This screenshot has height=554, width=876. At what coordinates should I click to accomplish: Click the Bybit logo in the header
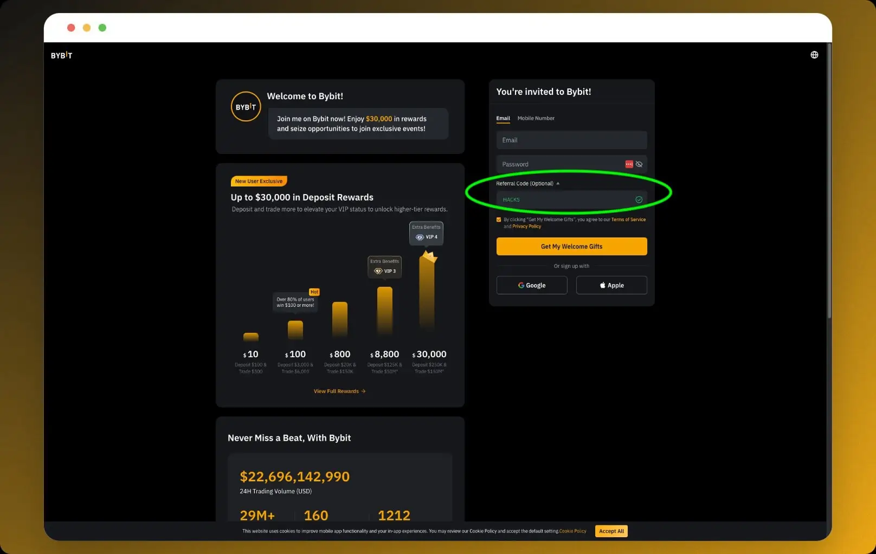click(61, 55)
